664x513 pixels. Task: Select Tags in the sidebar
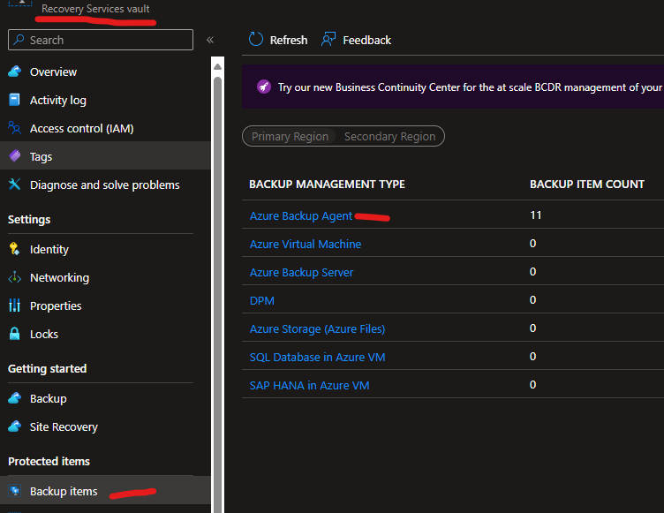(x=105, y=156)
